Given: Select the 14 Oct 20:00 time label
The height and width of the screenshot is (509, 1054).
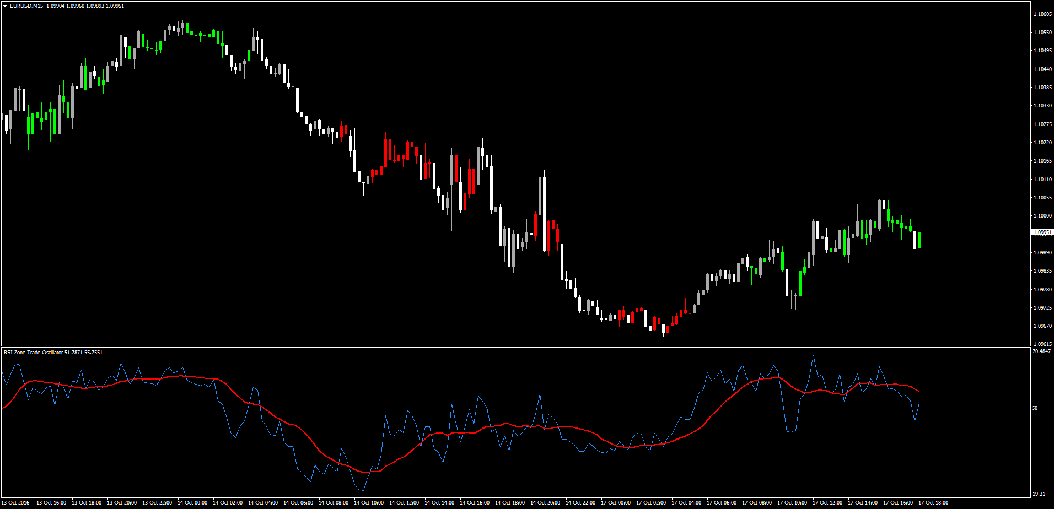Looking at the screenshot, I should pos(545,502).
